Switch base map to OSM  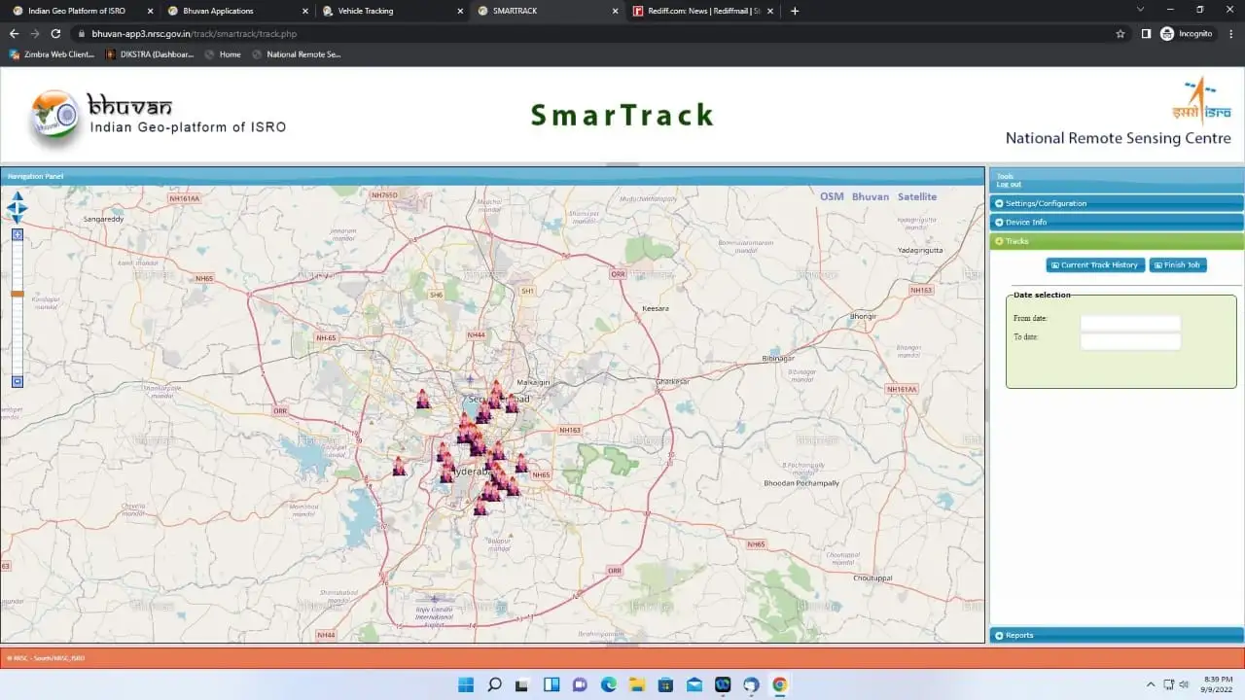[x=832, y=196]
